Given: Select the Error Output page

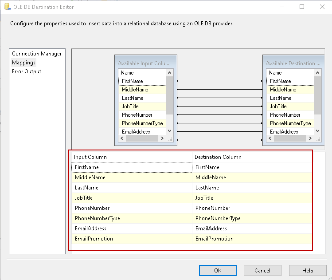Looking at the screenshot, I should click(27, 71).
